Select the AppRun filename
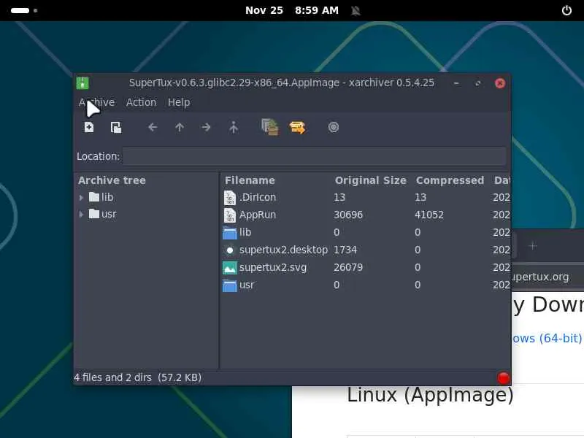The image size is (584, 438). click(258, 215)
